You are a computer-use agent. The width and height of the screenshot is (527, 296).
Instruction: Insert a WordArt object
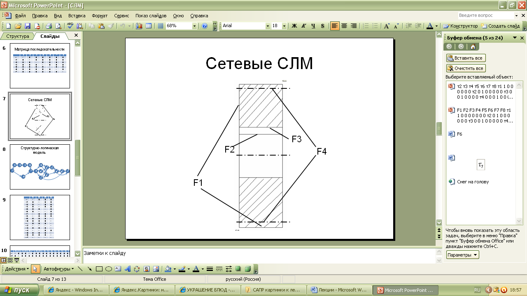[x=127, y=269]
